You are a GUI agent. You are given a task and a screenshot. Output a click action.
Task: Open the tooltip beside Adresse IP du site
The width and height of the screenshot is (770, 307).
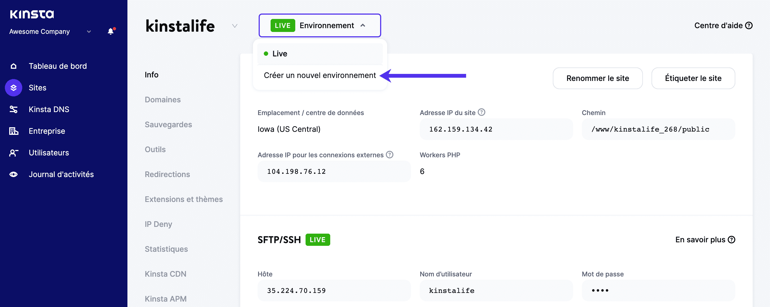(481, 112)
